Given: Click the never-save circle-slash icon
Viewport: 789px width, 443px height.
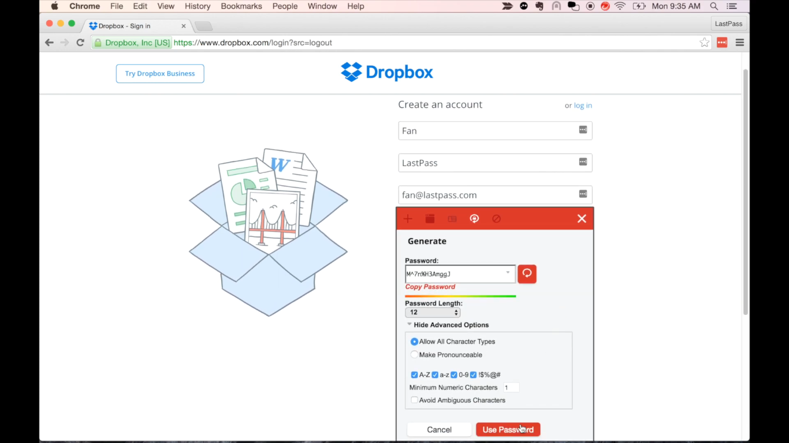Looking at the screenshot, I should (496, 219).
